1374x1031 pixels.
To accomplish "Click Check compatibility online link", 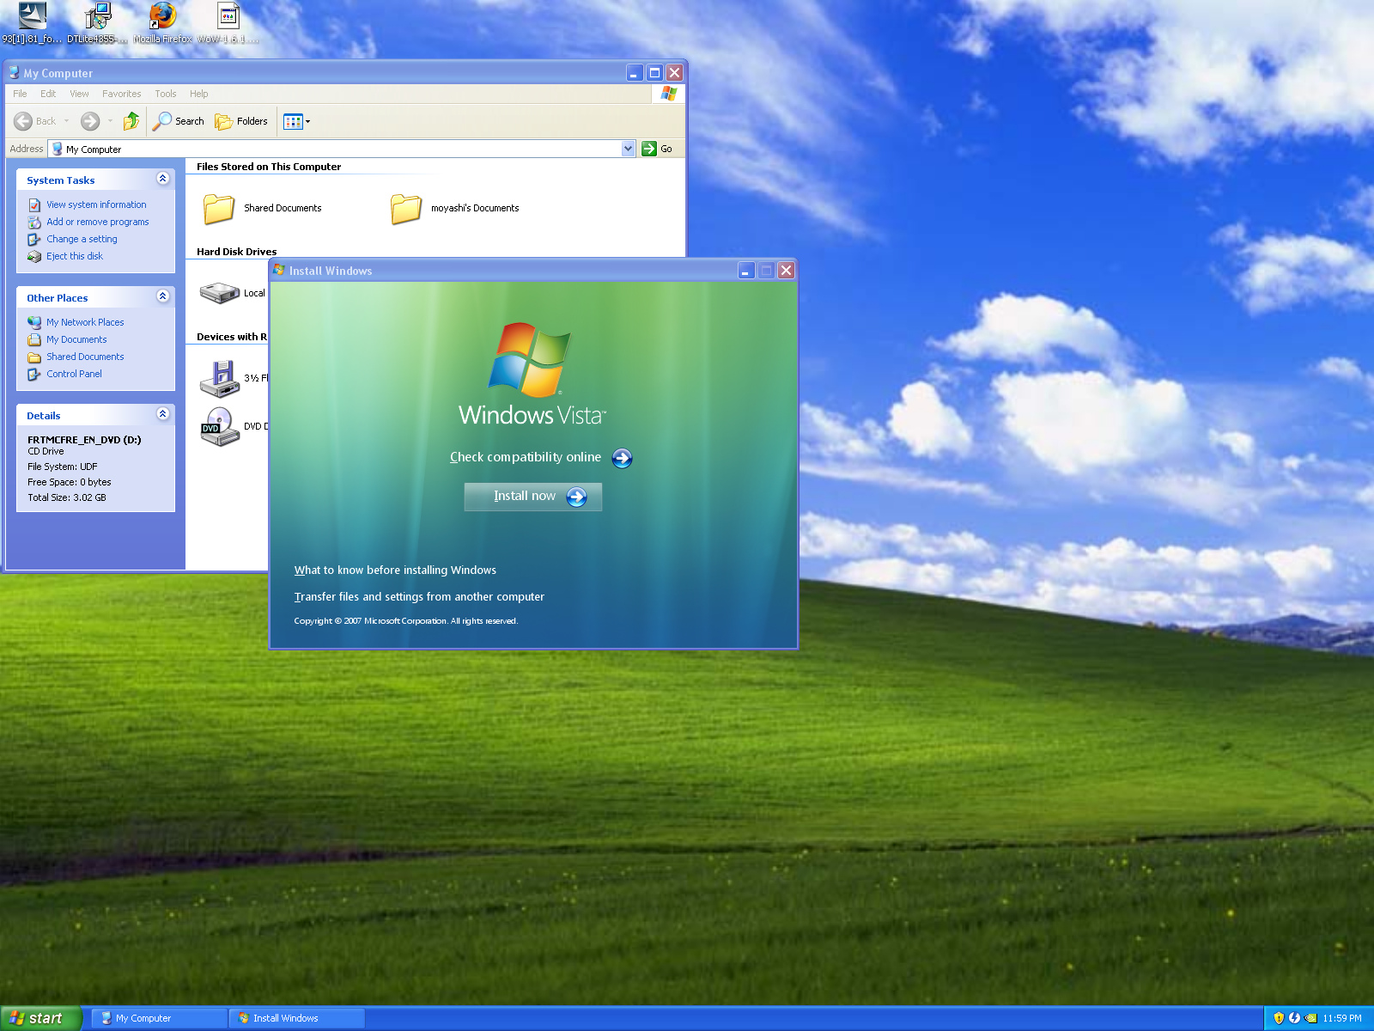I will 526,457.
